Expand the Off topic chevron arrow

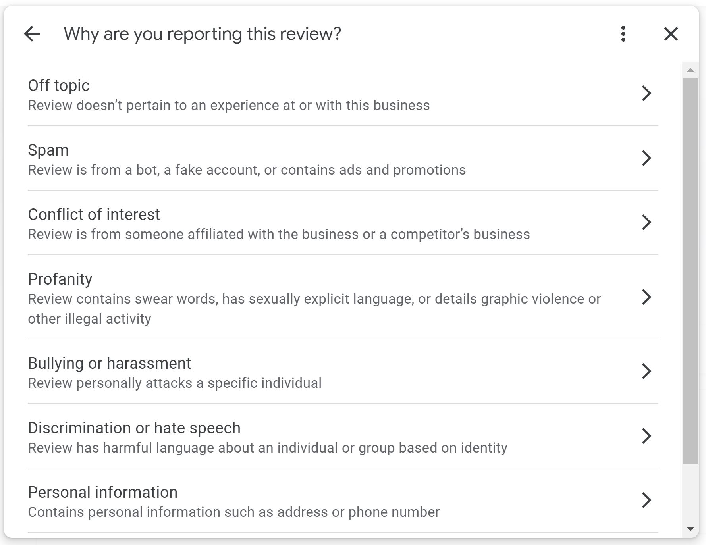[646, 93]
